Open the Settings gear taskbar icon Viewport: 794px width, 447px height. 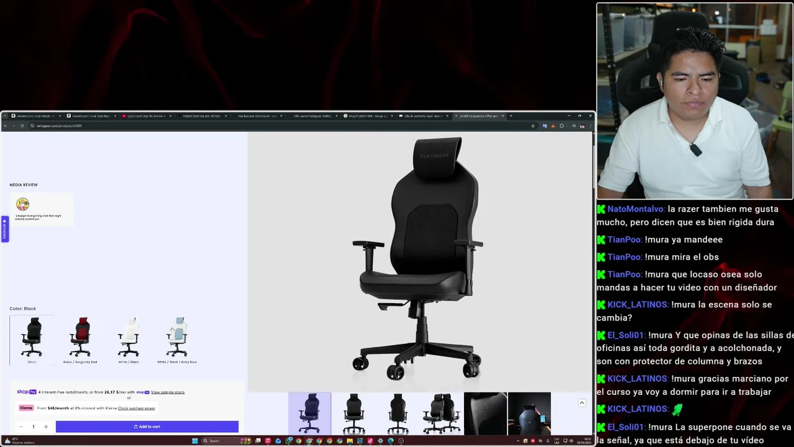point(380,441)
